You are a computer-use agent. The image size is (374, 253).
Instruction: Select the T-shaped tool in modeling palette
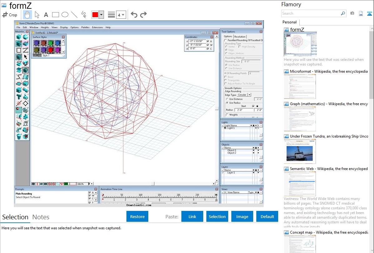[x=19, y=97]
